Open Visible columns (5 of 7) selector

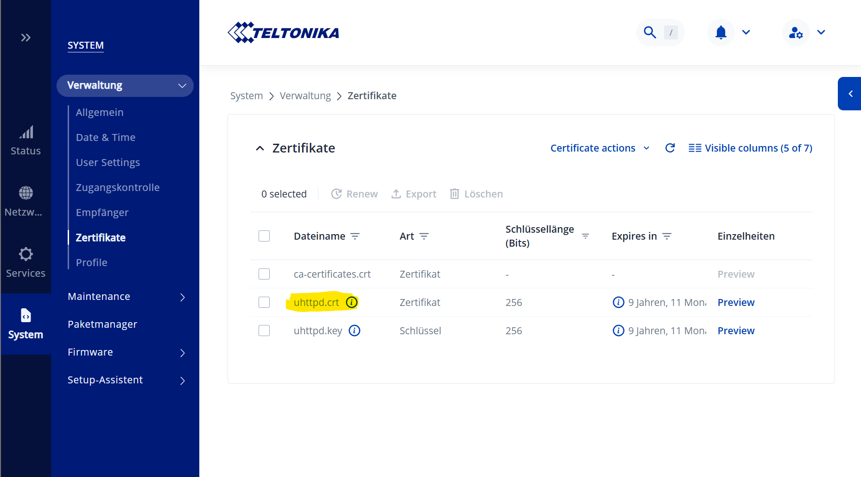point(750,148)
